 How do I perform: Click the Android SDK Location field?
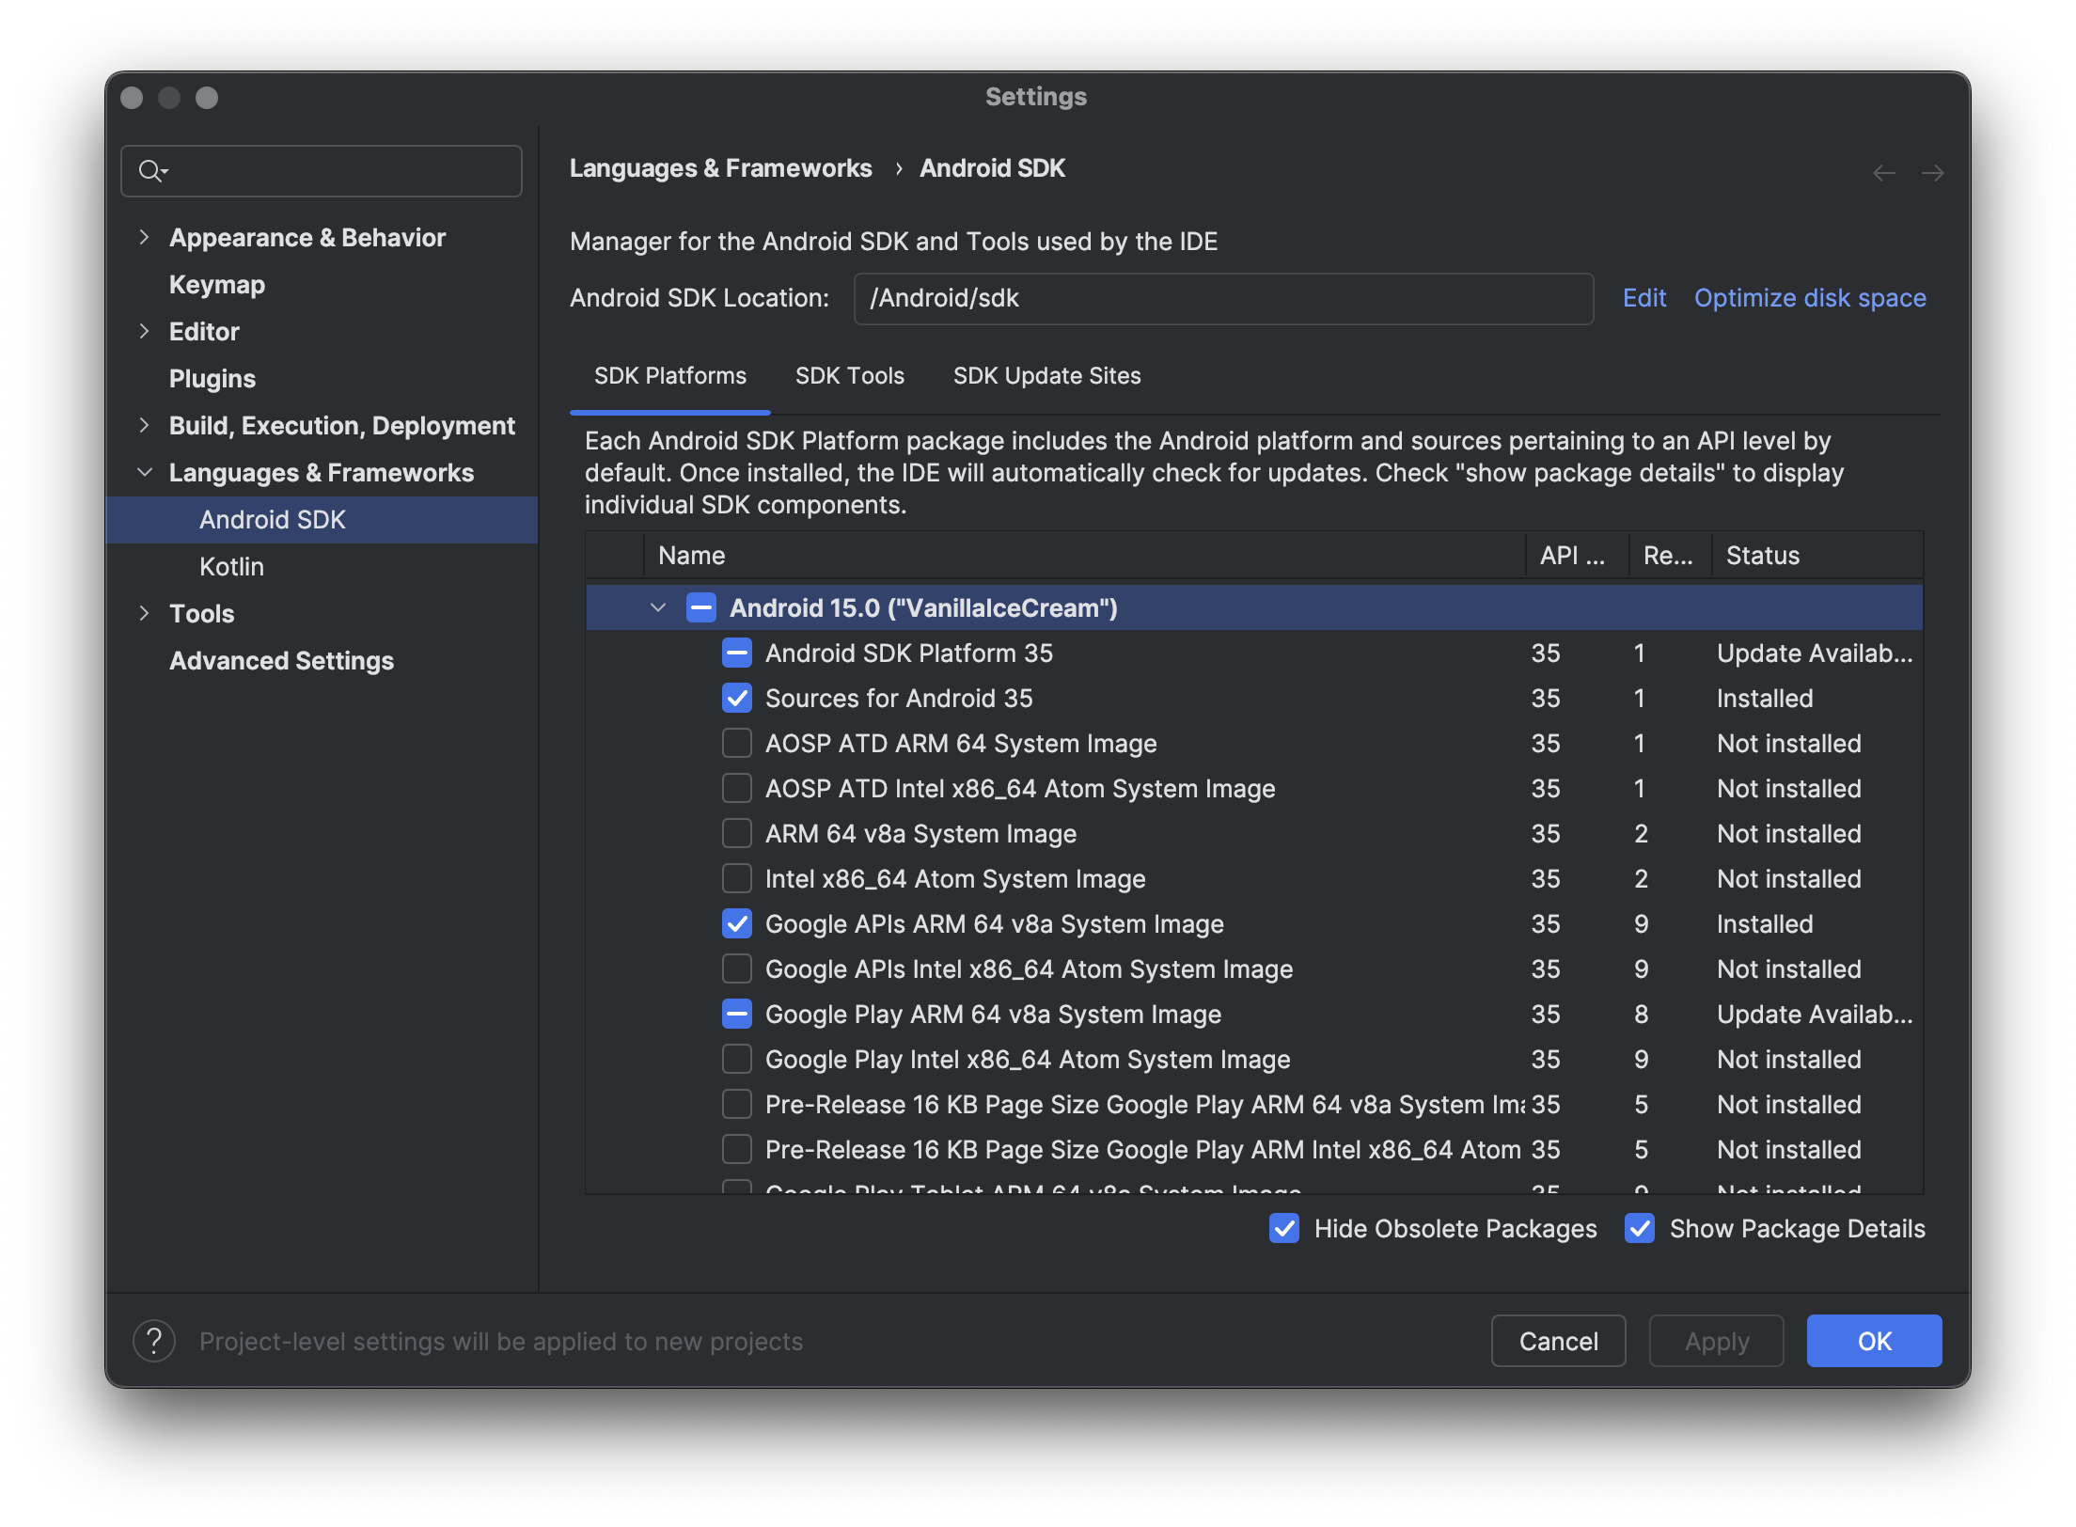[1222, 298]
